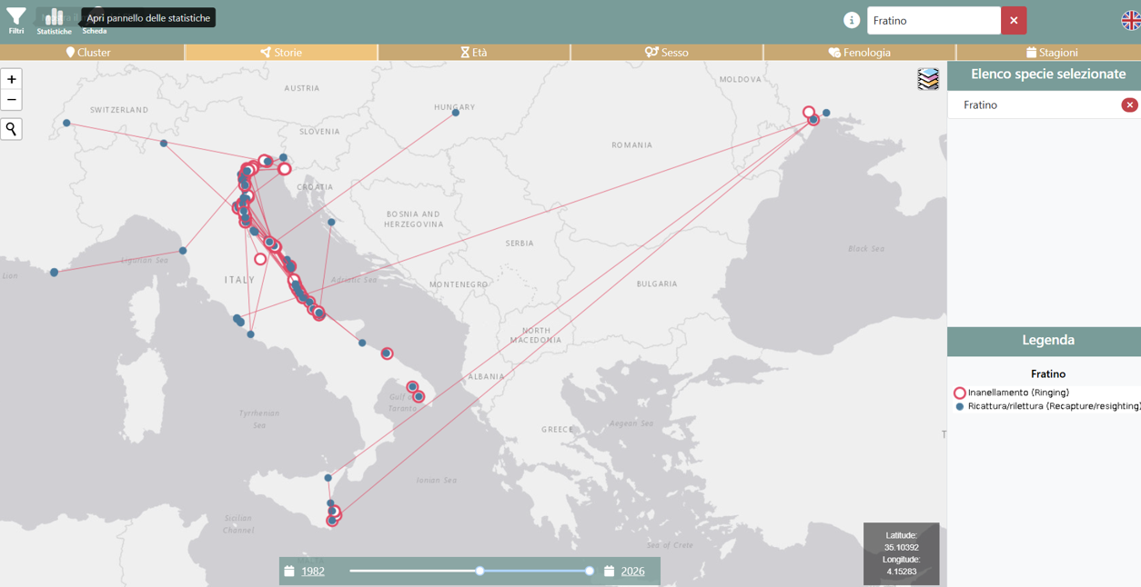1141x587 pixels.
Task: Clear the Fratino search with red X
Action: 1014,20
